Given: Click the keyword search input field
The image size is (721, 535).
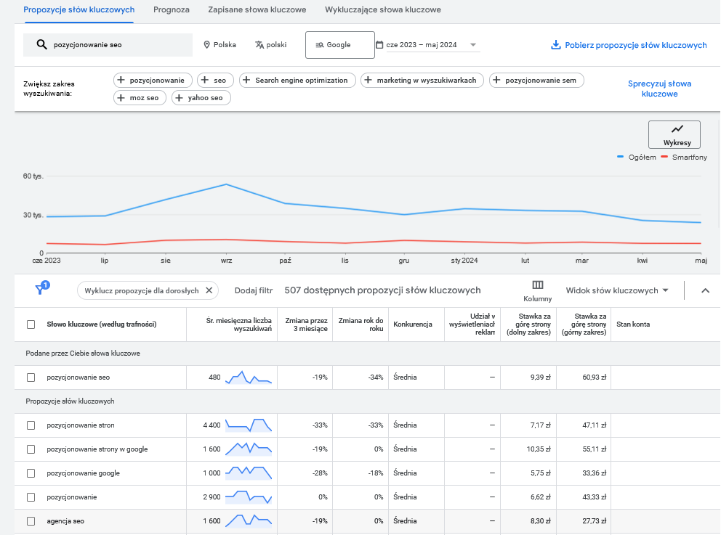Looking at the screenshot, I should point(108,44).
